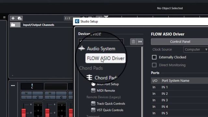Select Track Quick Controls in the device list
208x117 pixels.
(x=111, y=103)
